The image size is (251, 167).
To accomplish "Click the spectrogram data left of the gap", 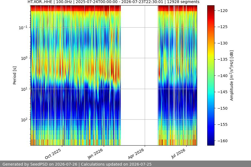I will click(76, 75).
